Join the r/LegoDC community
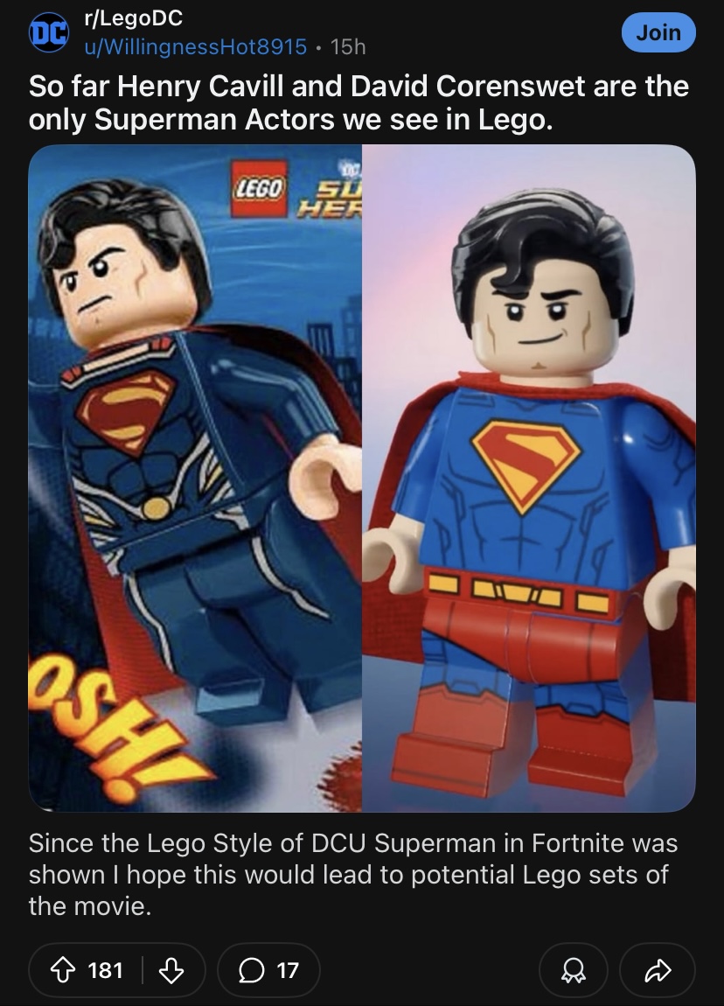 (658, 32)
